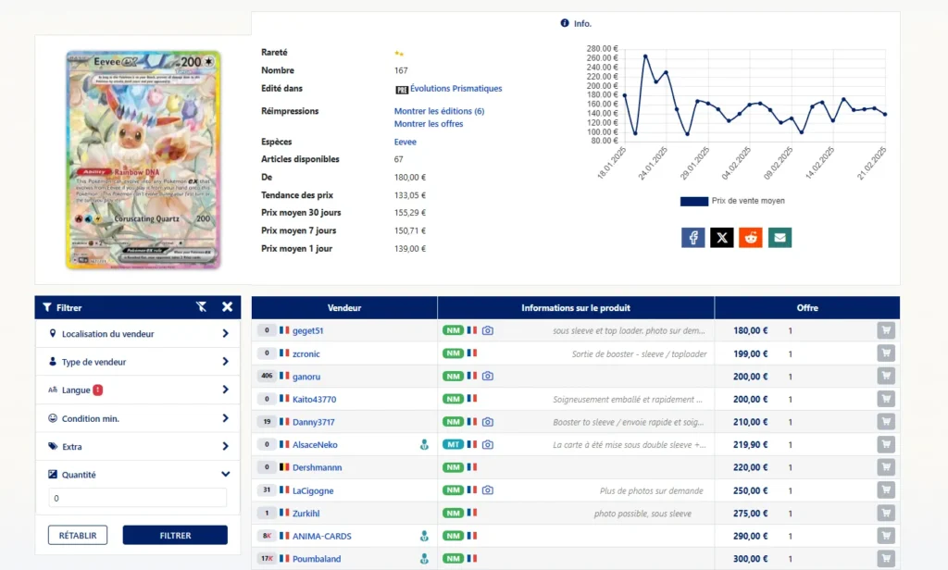Add geget51's 180,00 € offer to cart
This screenshot has height=570, width=948.
(886, 330)
